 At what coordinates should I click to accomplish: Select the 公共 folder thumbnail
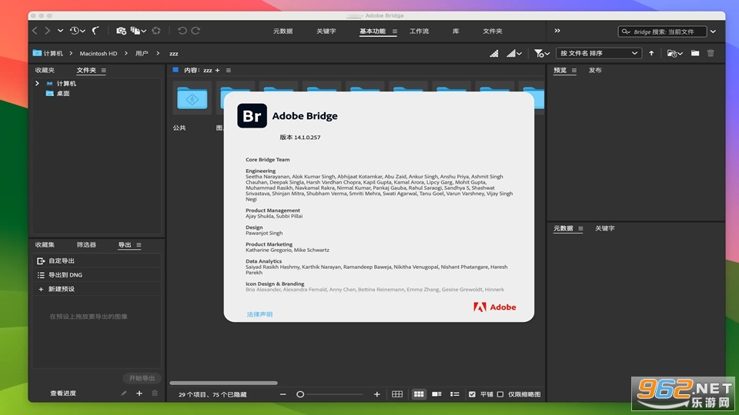(192, 98)
